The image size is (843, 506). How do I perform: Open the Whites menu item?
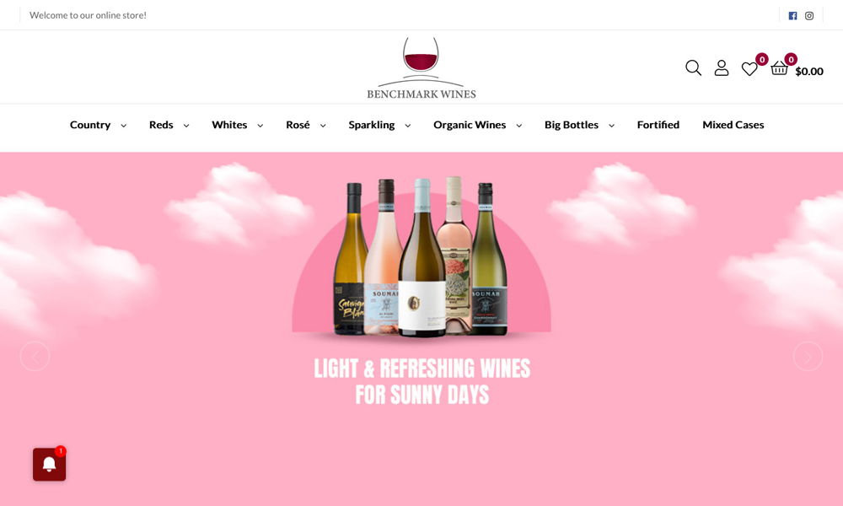(x=229, y=125)
